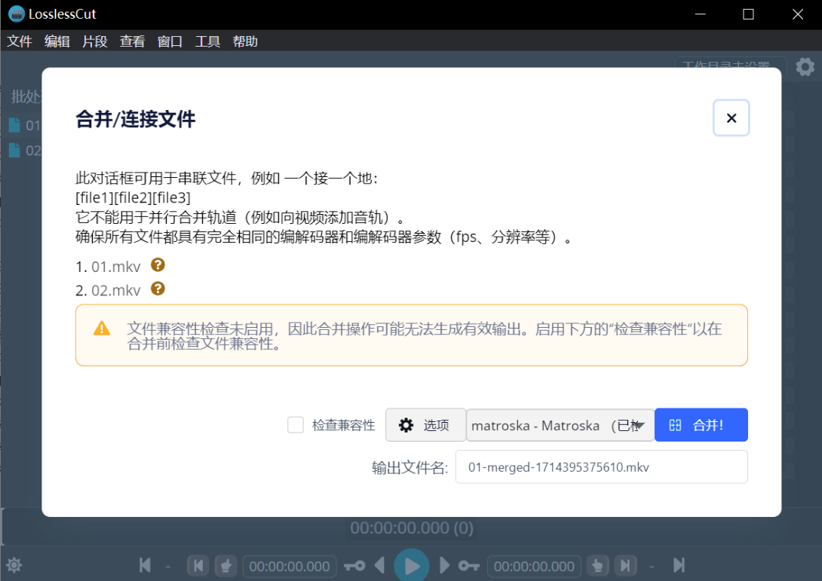The width and height of the screenshot is (822, 581).
Task: Enable the 检查兼容性 checkbox
Action: (296, 425)
